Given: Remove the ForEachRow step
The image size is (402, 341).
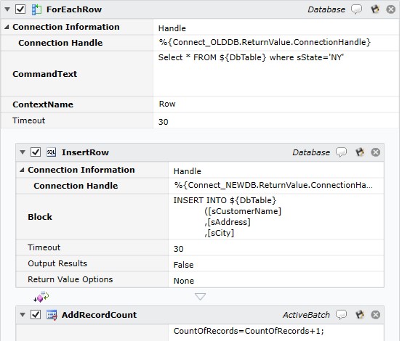Looking at the screenshot, I should coord(390,9).
